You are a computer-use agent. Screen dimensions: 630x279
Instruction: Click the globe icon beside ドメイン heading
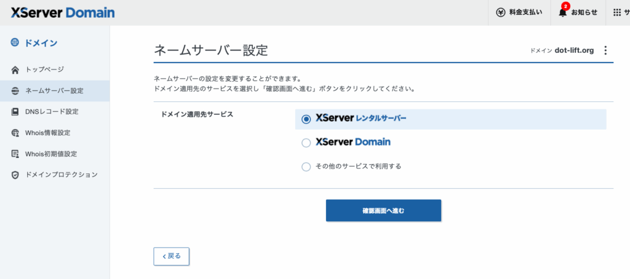[x=15, y=43]
